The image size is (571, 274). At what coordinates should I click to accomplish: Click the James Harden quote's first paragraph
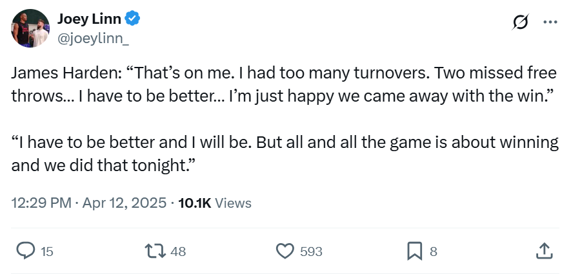[284, 84]
